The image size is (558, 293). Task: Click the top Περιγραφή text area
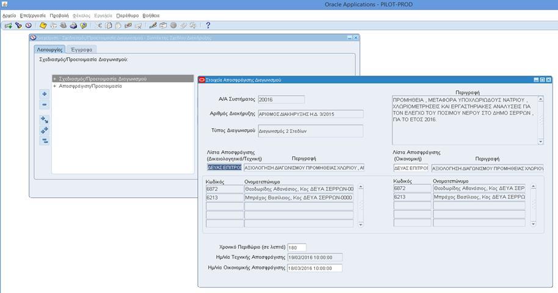pyautogui.click(x=465, y=120)
